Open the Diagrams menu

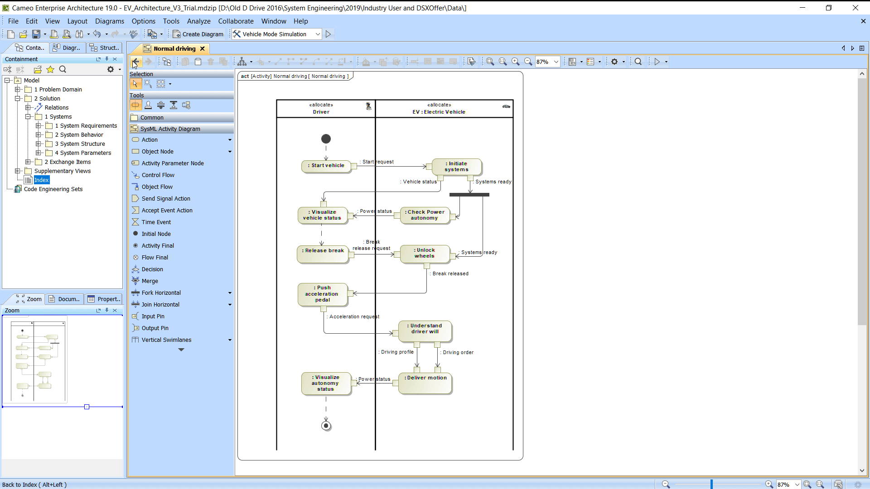109,21
